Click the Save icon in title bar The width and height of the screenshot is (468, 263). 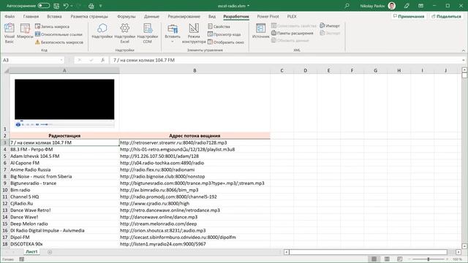coord(56,6)
